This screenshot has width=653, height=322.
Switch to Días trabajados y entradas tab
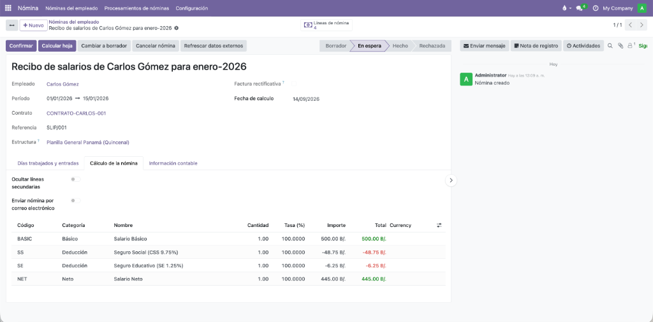tap(48, 163)
